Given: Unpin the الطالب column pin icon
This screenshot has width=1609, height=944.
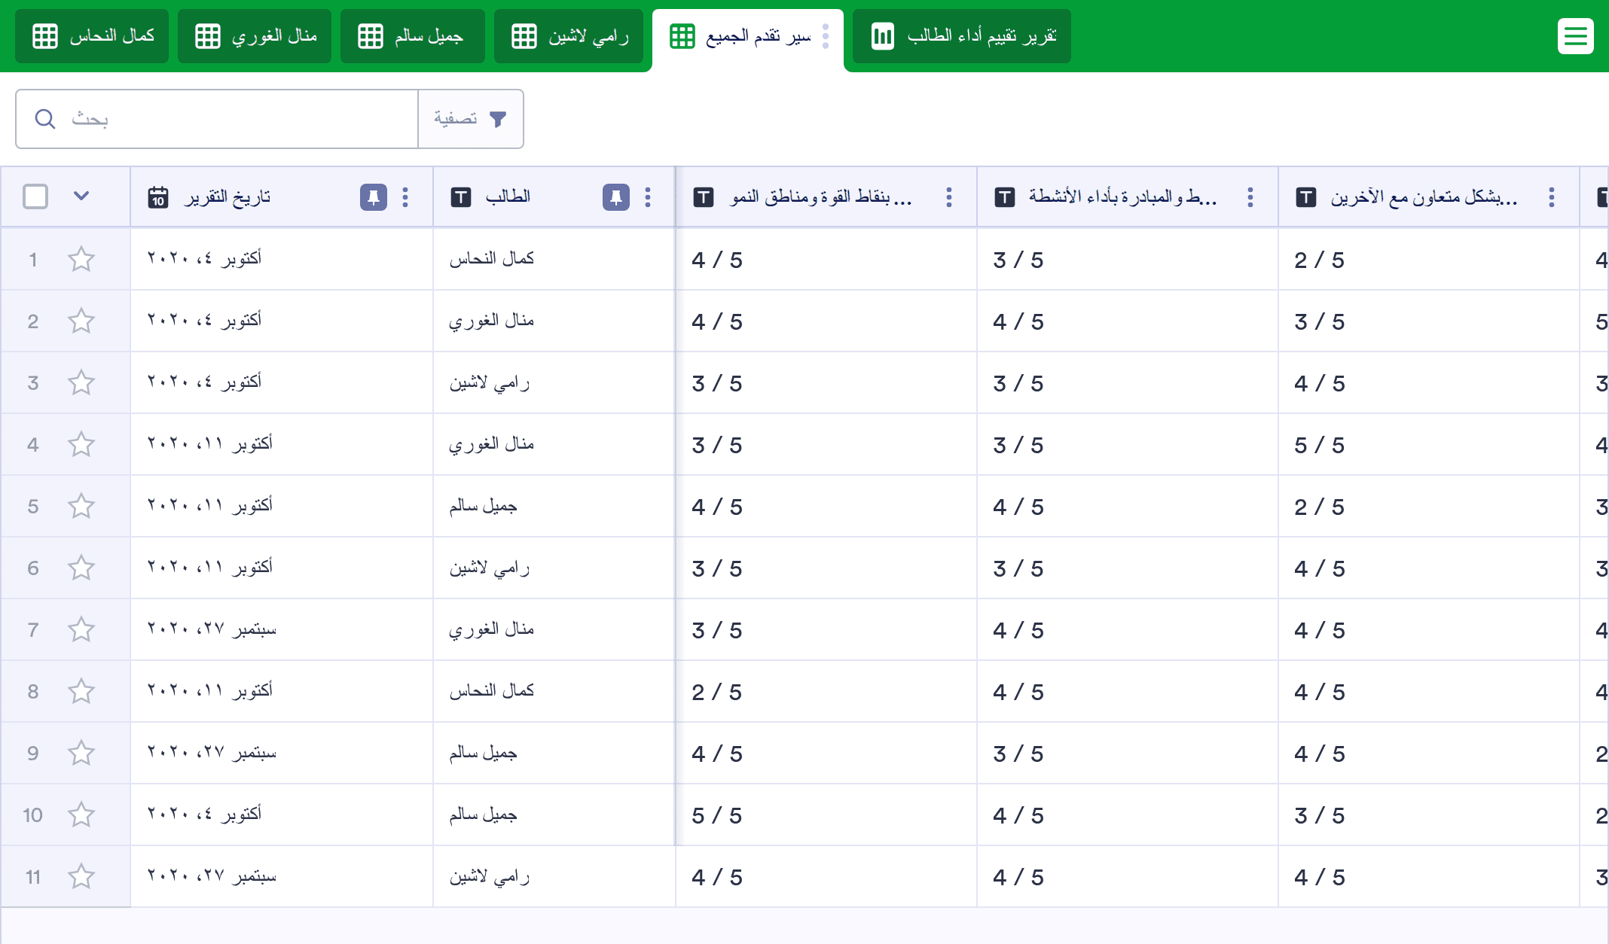Looking at the screenshot, I should [x=615, y=197].
